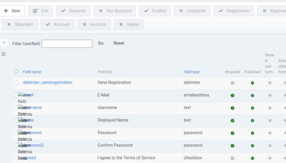This screenshot has height=163, width=286.
Task: Select the delimiter_sendregistration row checkbox
Action: point(17,83)
